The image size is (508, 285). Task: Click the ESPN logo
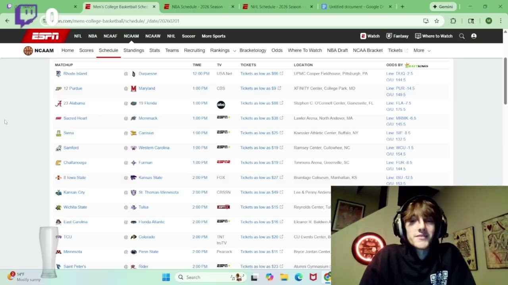45,36
